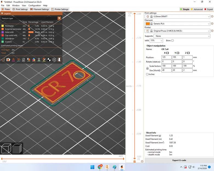Open the Configuration menu
This screenshot has height=171, width=214.
(35, 5)
